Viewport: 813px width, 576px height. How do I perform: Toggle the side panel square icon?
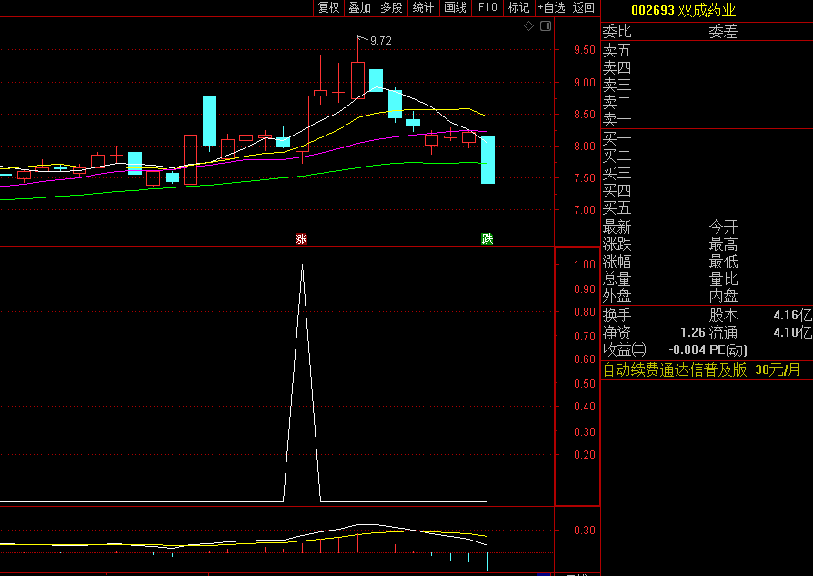546,26
